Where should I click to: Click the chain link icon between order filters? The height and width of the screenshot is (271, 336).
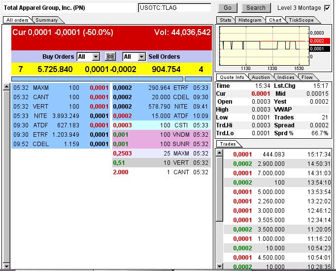[x=110, y=57]
